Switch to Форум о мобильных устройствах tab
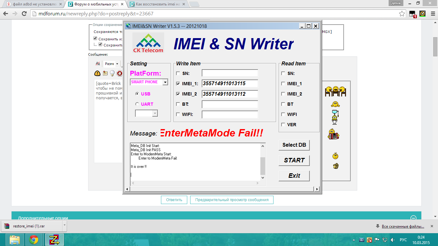 (x=96, y=4)
